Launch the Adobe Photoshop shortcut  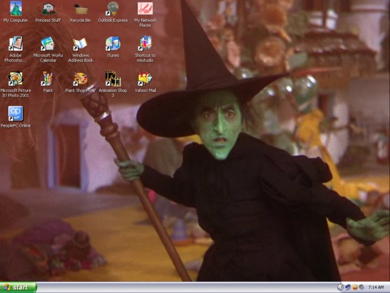click(x=15, y=49)
